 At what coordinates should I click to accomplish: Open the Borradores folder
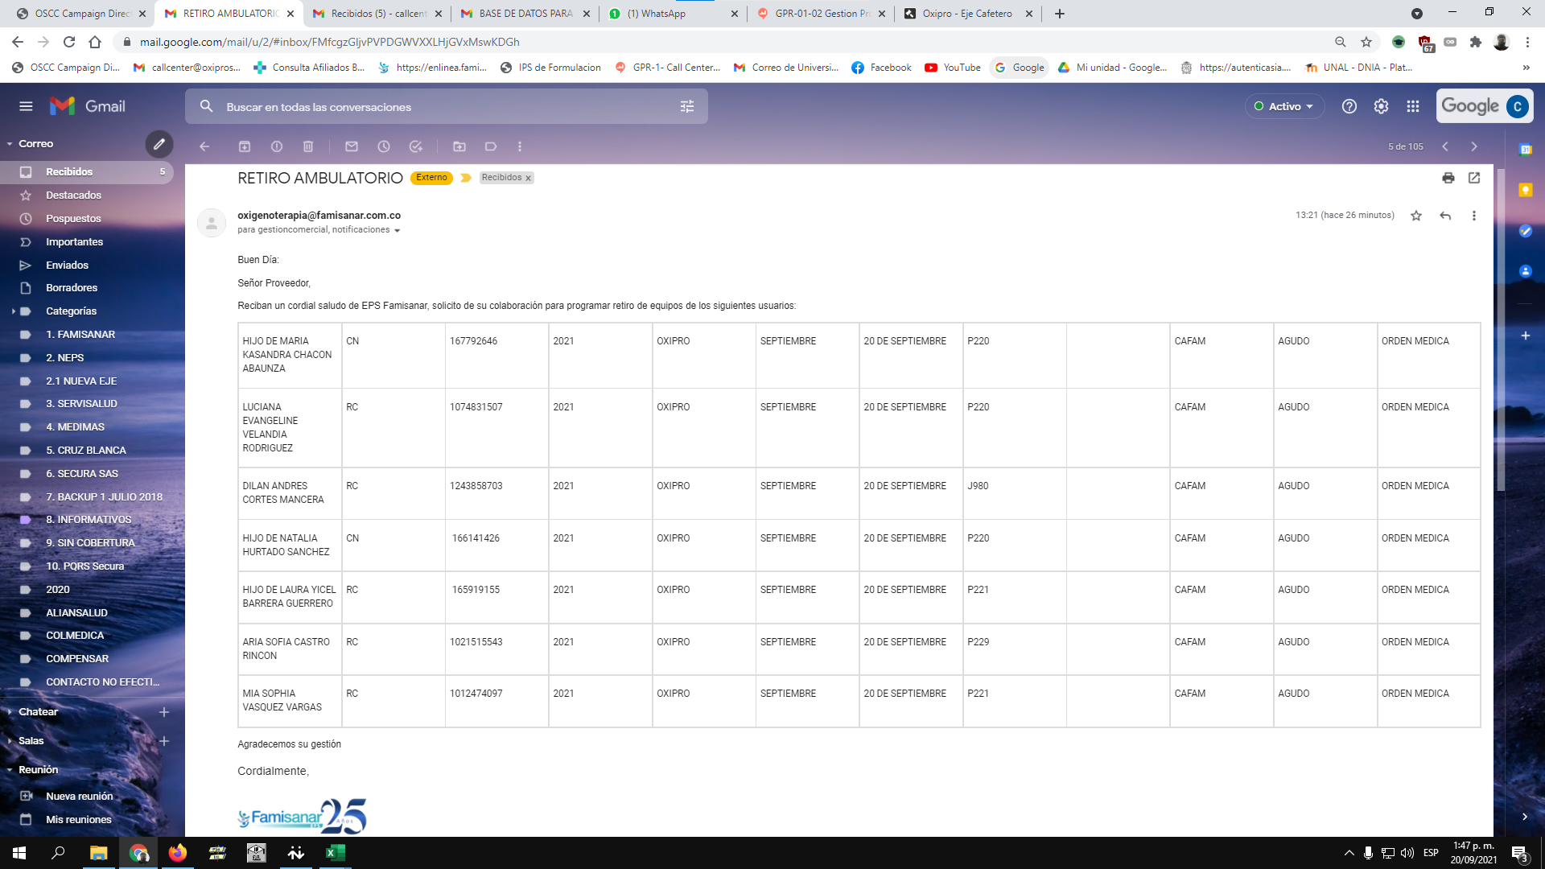(x=87, y=288)
